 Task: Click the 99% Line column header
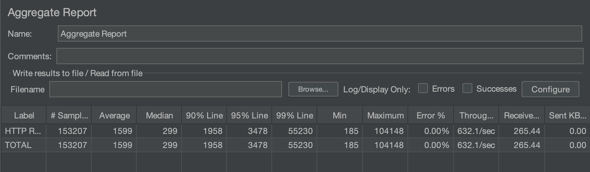click(x=295, y=115)
